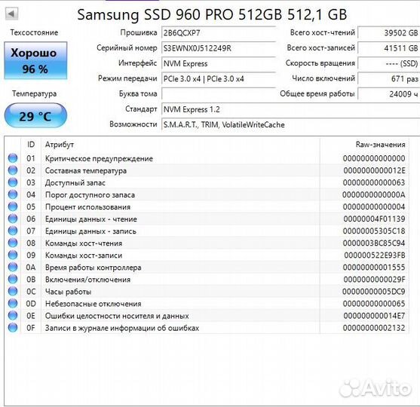Click the status icon for attribute 0C
This screenshot has width=420, height=407.
coord(13,292)
